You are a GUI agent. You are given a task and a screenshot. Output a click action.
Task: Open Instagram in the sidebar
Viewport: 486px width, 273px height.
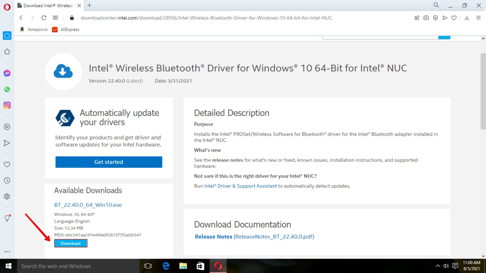click(7, 105)
